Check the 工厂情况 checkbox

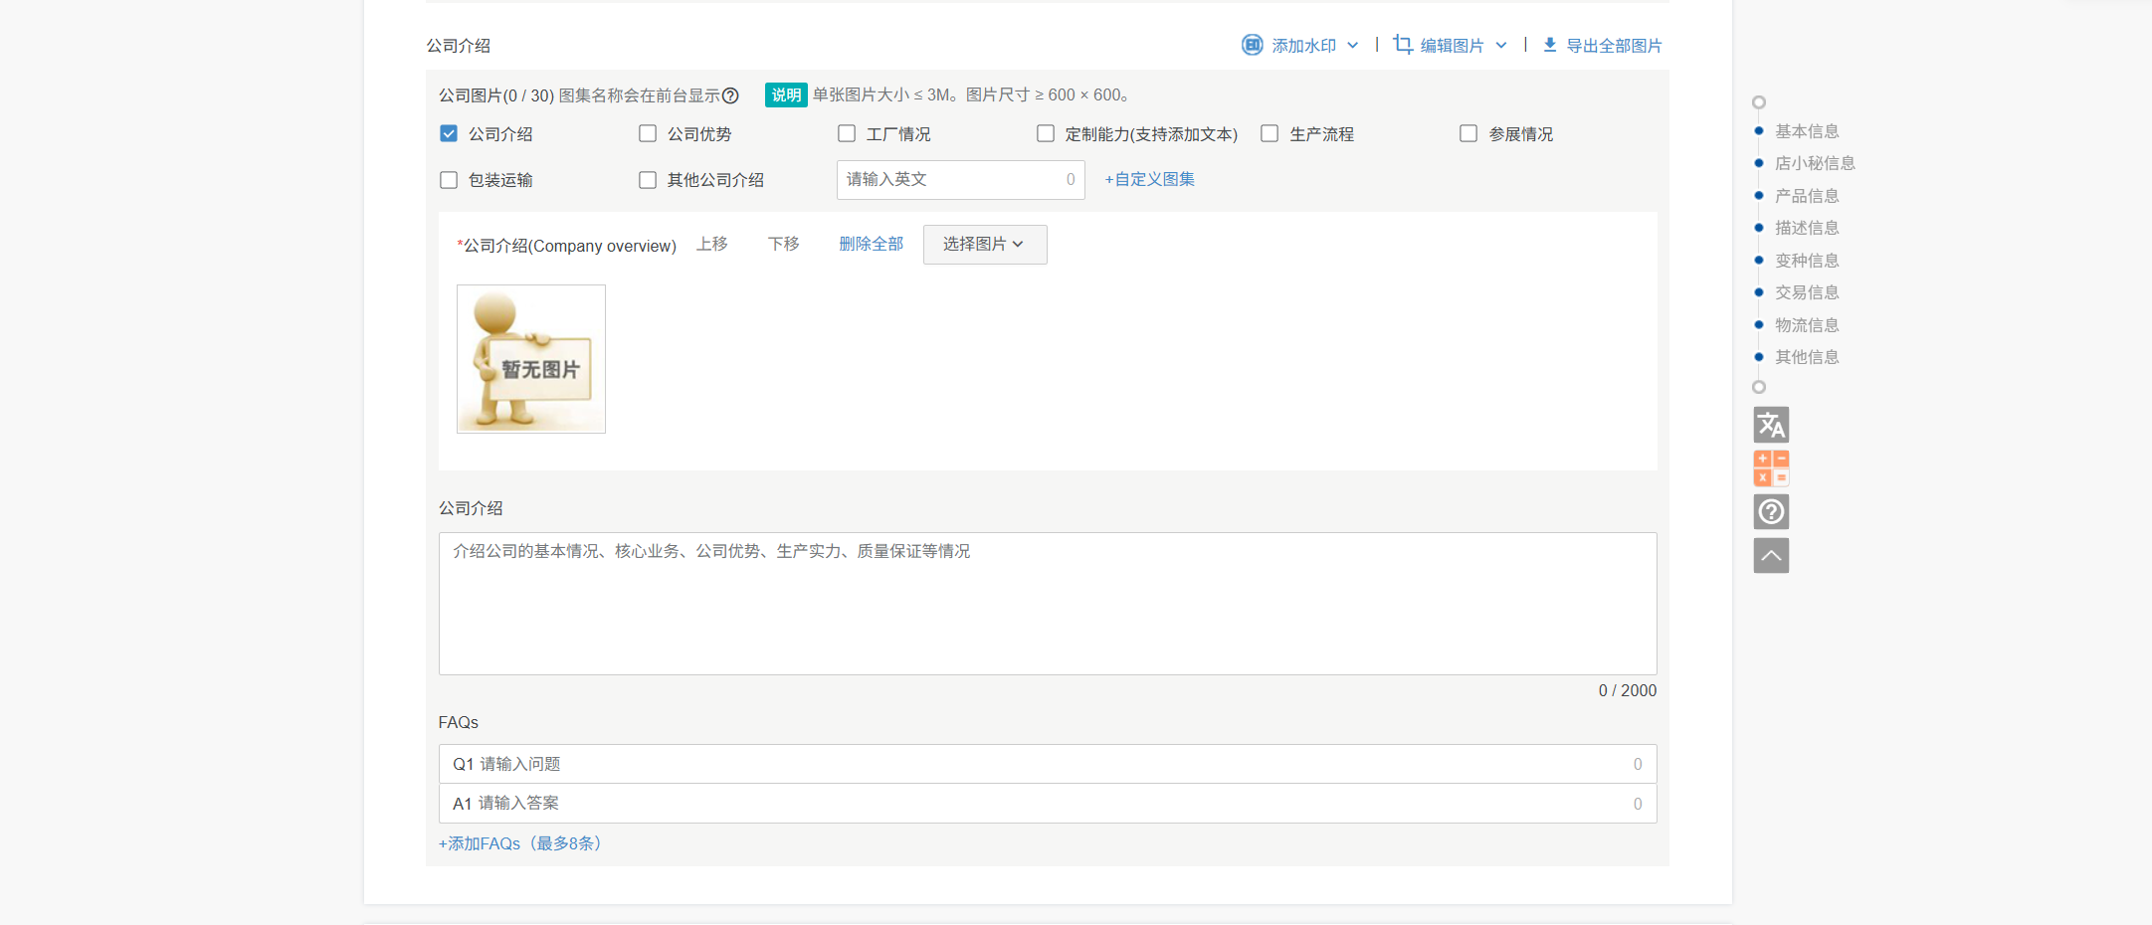click(x=847, y=134)
